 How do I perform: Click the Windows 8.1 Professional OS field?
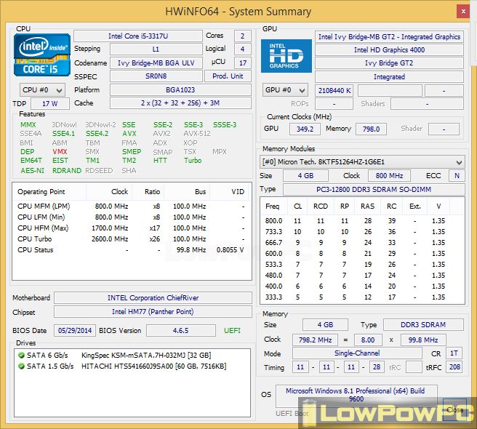[x=356, y=395]
